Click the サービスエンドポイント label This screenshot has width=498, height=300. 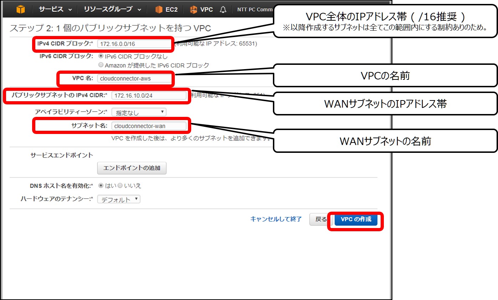pos(62,155)
